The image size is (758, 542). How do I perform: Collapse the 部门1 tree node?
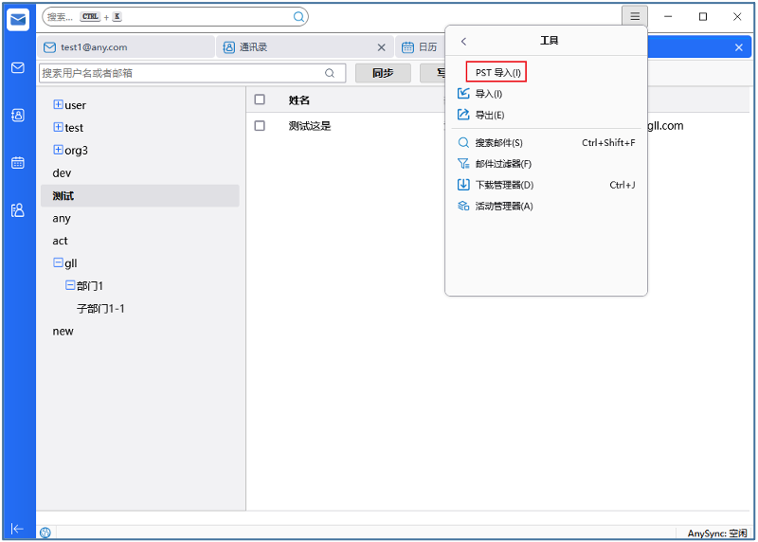tap(70, 285)
